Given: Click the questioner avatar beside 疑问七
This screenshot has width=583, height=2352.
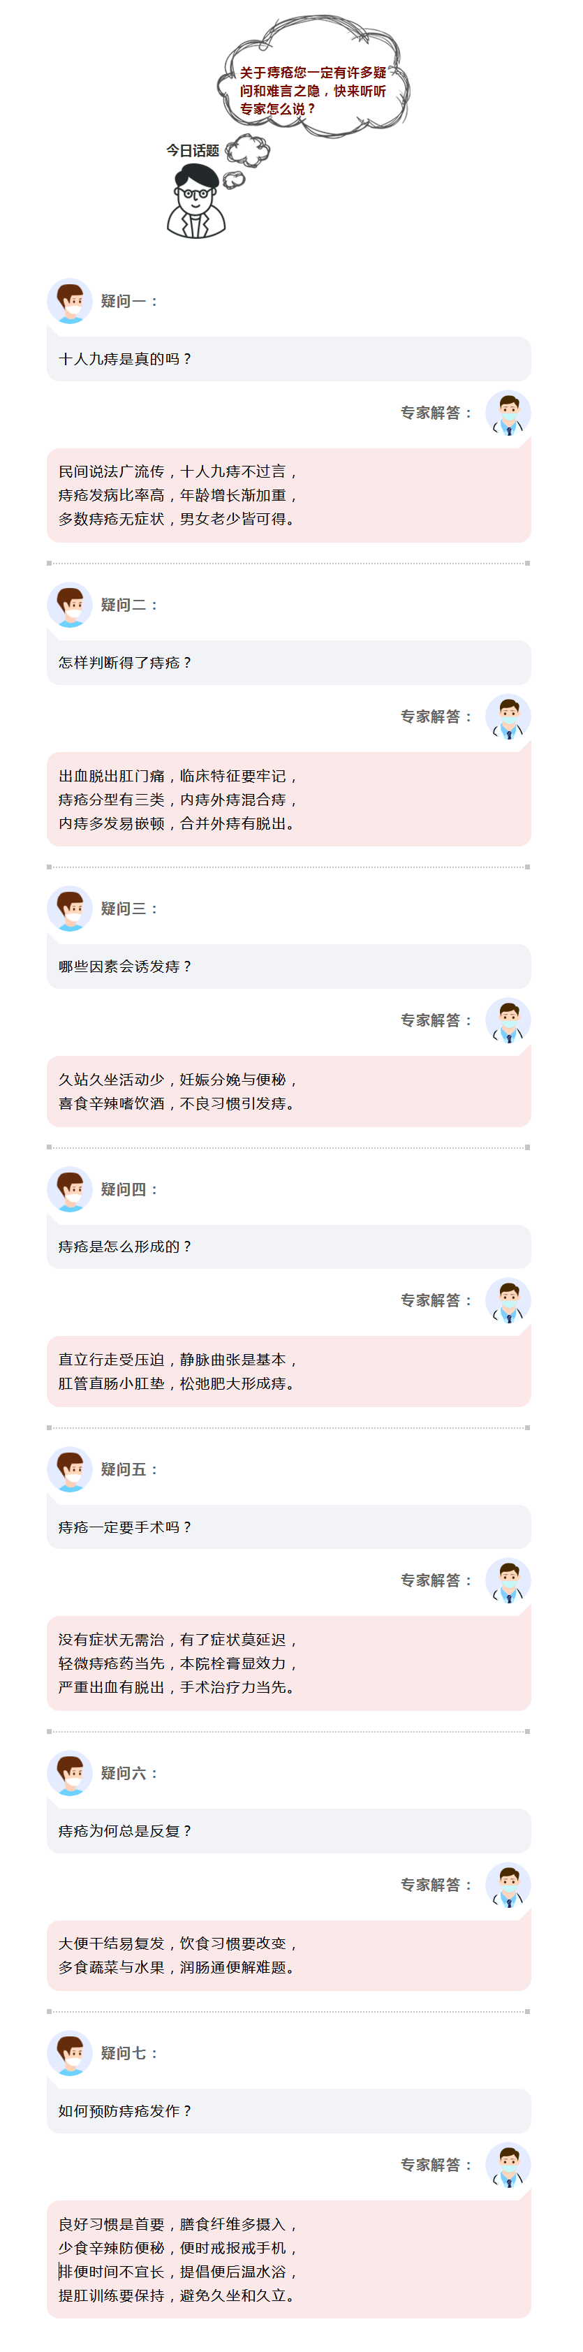Looking at the screenshot, I should point(69,2052).
